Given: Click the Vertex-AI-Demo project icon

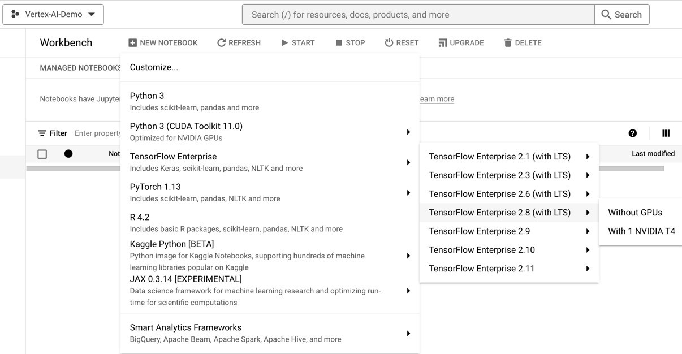Looking at the screenshot, I should 15,14.
